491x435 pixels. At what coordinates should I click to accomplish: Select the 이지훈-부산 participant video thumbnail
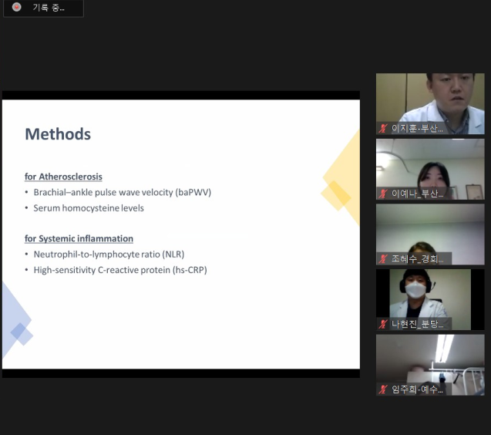click(430, 103)
